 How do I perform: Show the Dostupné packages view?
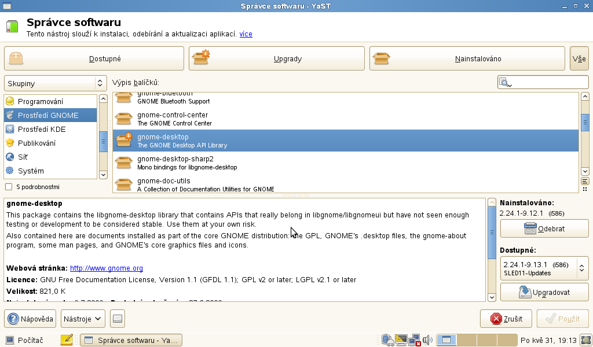(x=94, y=58)
